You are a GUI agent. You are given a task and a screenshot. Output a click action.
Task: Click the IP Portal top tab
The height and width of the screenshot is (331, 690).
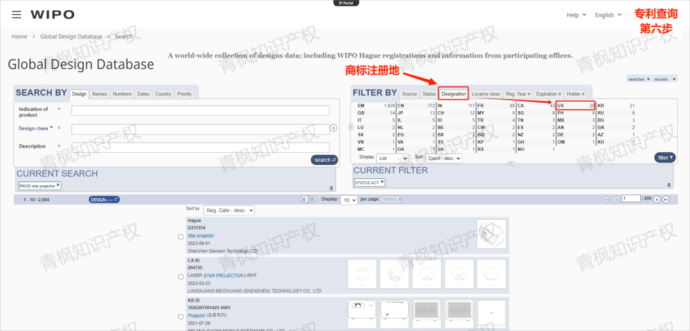[346, 3]
